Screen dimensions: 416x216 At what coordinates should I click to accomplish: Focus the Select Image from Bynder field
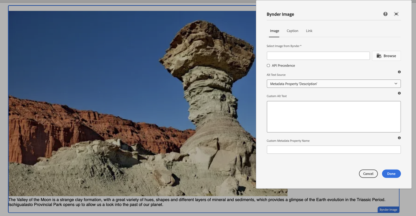(318, 56)
